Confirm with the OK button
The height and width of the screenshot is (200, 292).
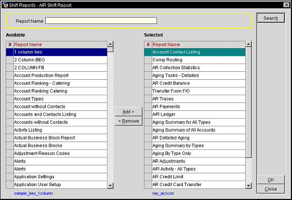click(x=271, y=180)
